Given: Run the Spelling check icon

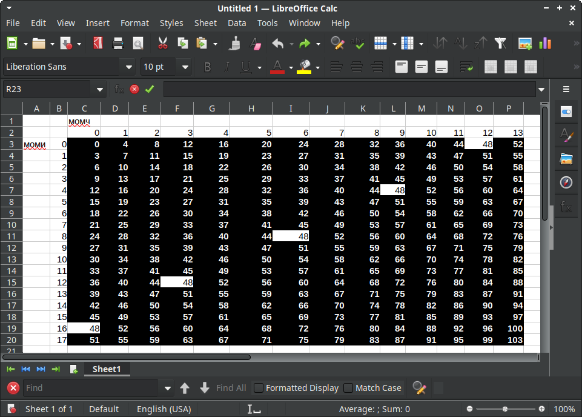Looking at the screenshot, I should (x=357, y=44).
